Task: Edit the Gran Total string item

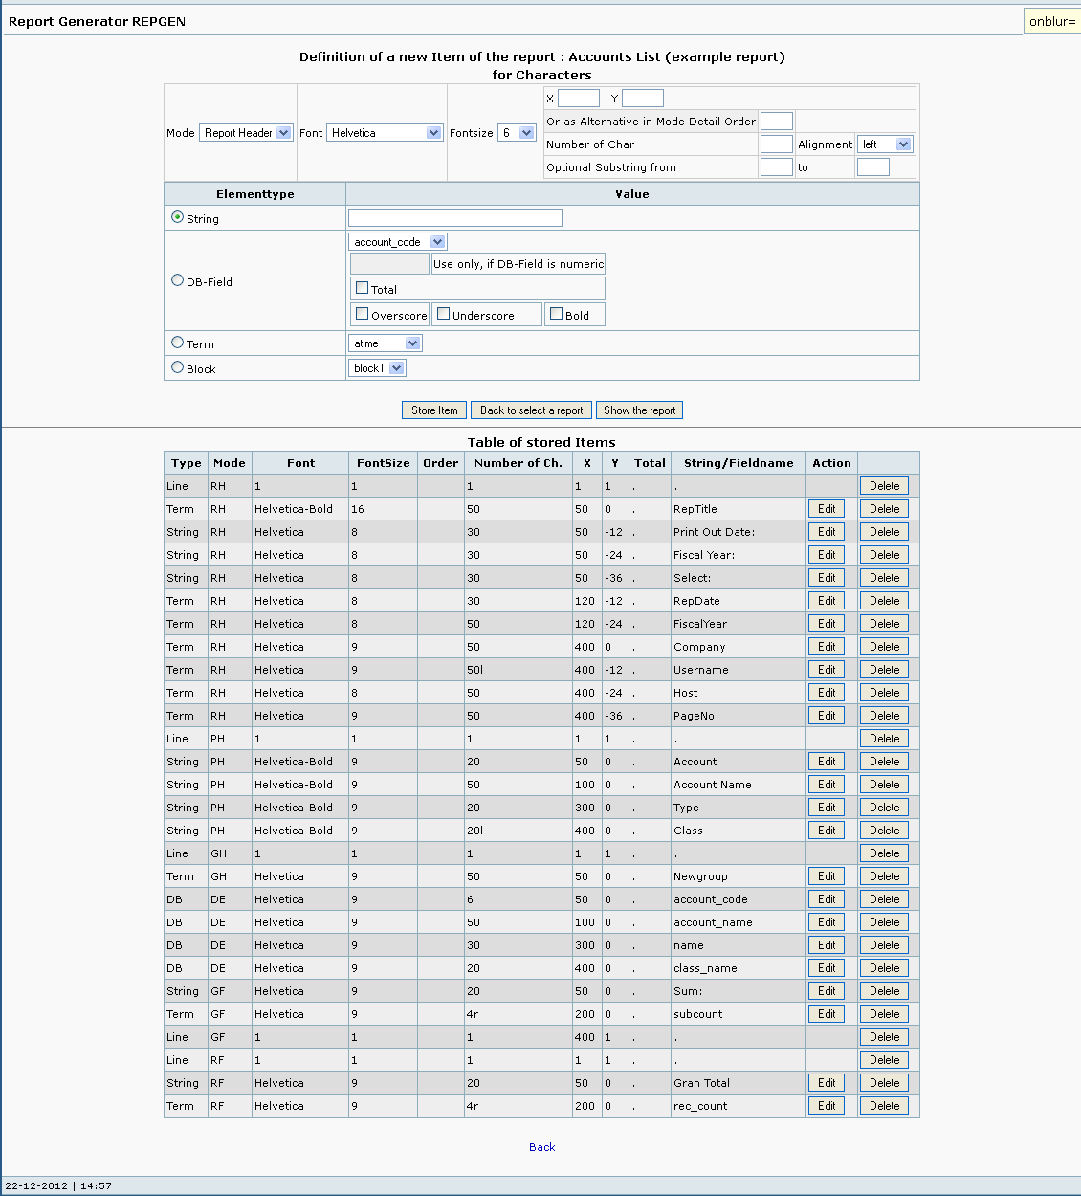Action: pyautogui.click(x=827, y=1083)
